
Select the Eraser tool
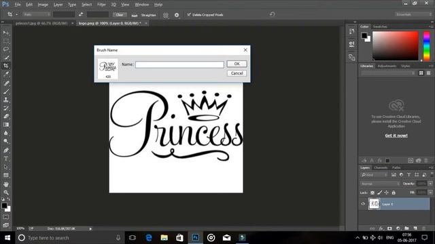point(6,116)
